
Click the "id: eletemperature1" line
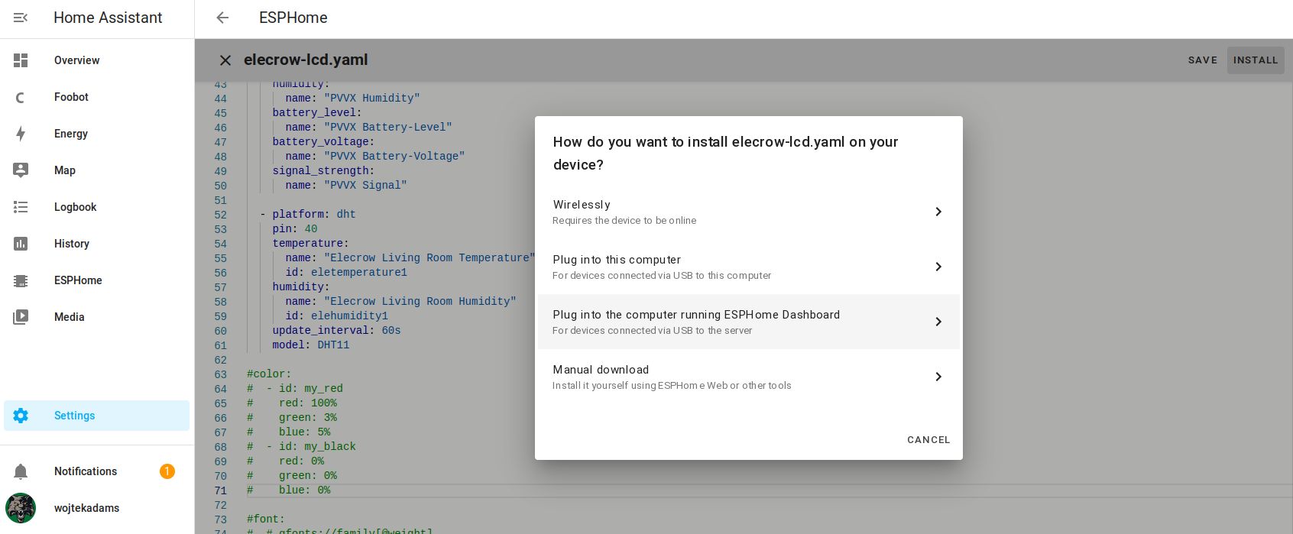346,273
